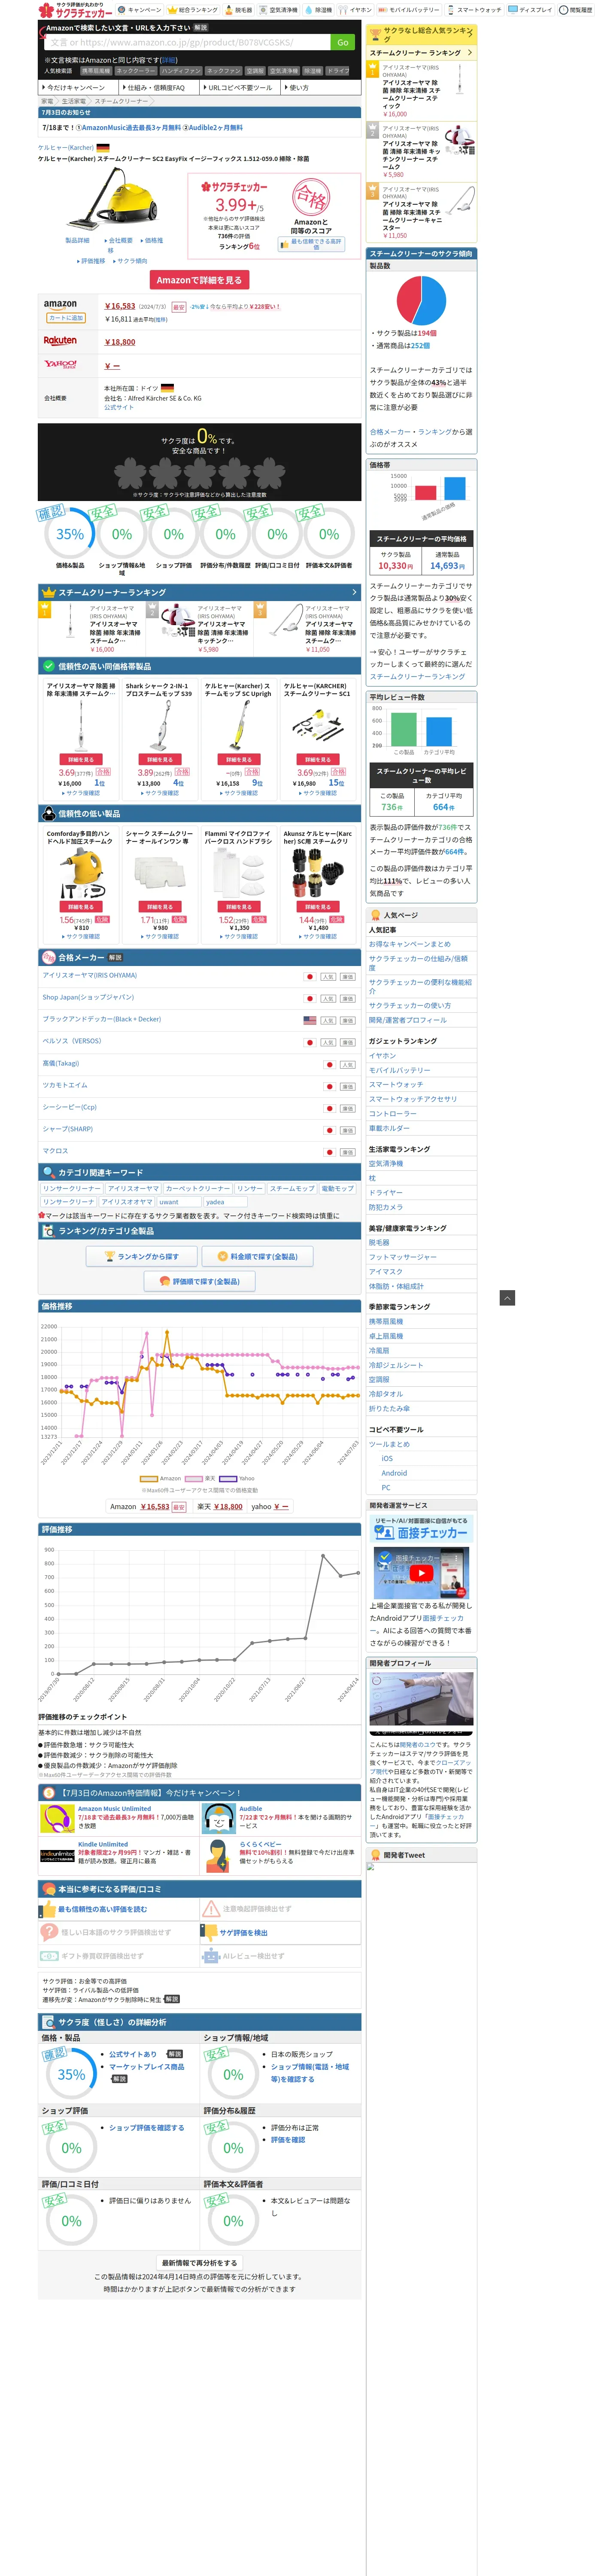
Task: Open 開発履歴 in the top navigation bar
Action: (576, 10)
